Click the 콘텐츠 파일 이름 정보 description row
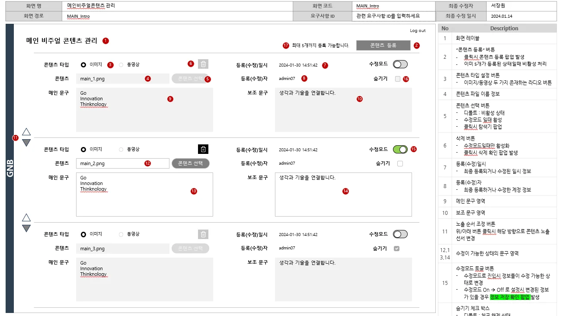The height and width of the screenshot is (316, 562). [x=498, y=94]
